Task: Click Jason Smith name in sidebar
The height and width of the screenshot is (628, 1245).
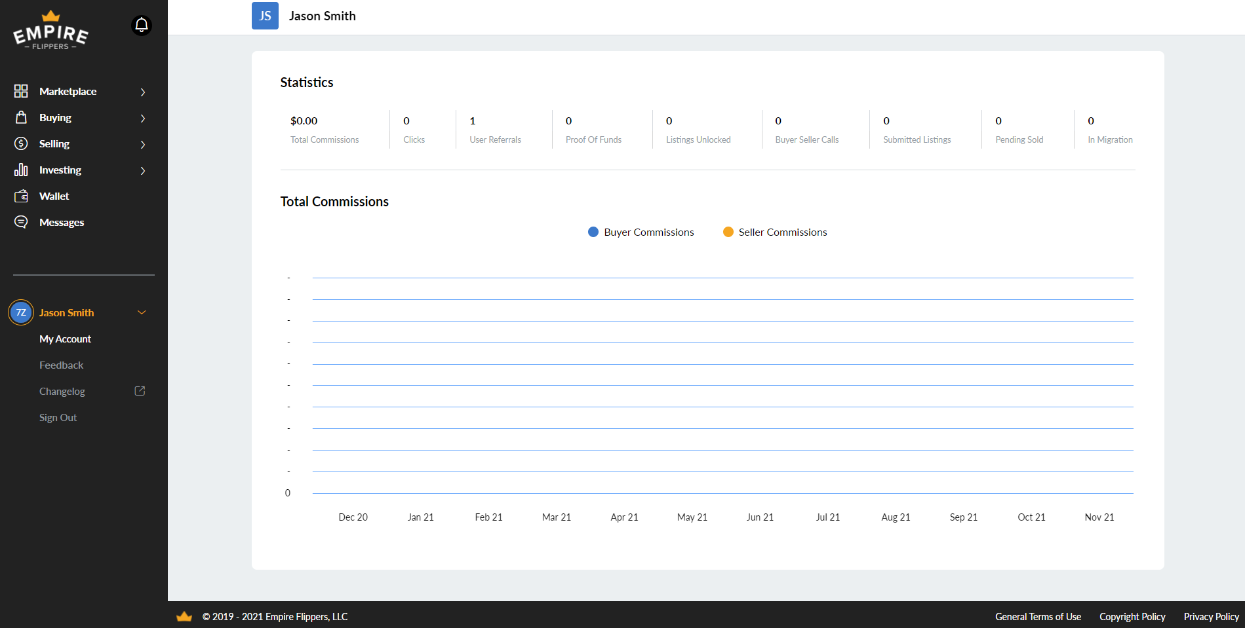Action: point(66,312)
